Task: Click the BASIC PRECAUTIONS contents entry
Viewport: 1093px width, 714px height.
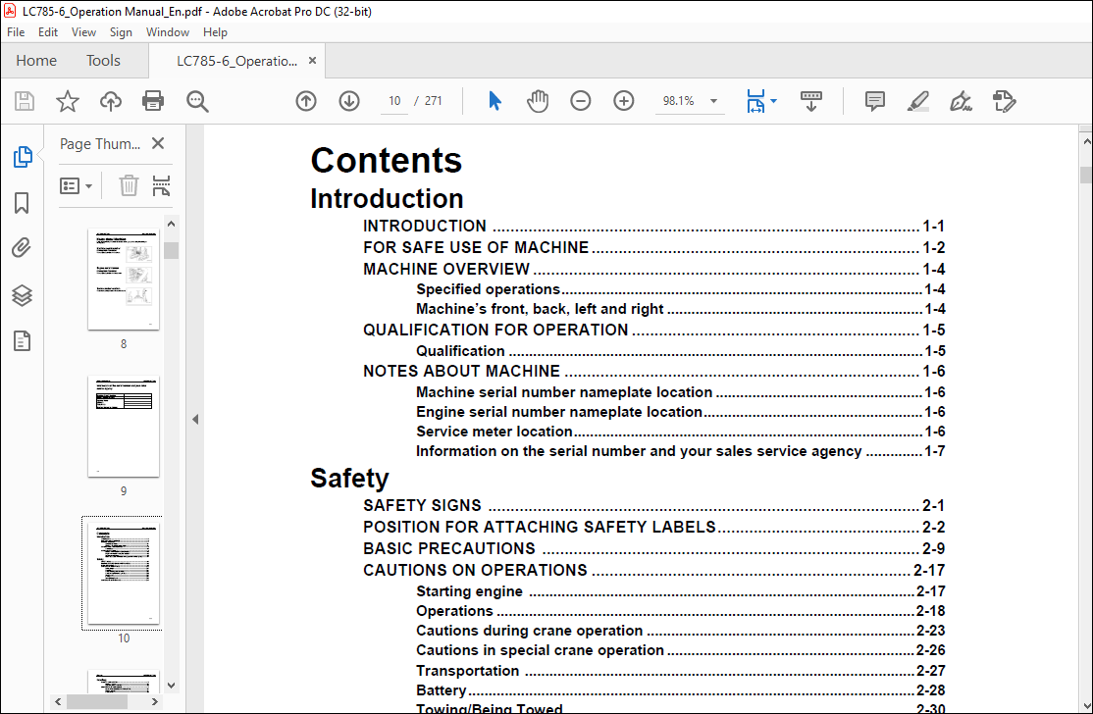Action: pyautogui.click(x=653, y=548)
